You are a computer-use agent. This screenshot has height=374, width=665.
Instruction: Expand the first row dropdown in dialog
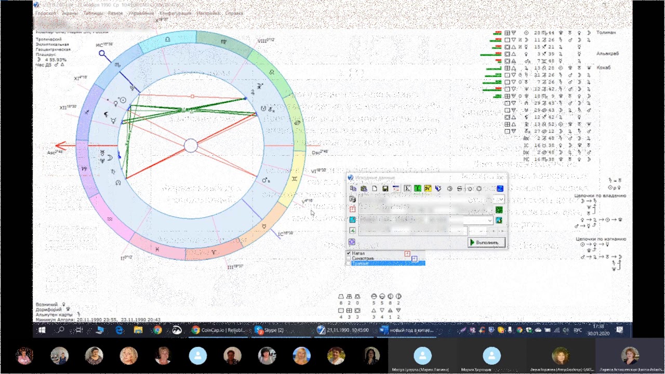tap(501, 199)
